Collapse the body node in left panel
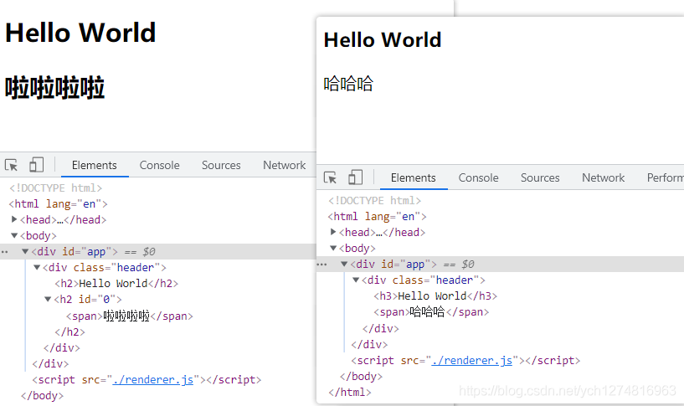The width and height of the screenshot is (684, 406). 14,235
